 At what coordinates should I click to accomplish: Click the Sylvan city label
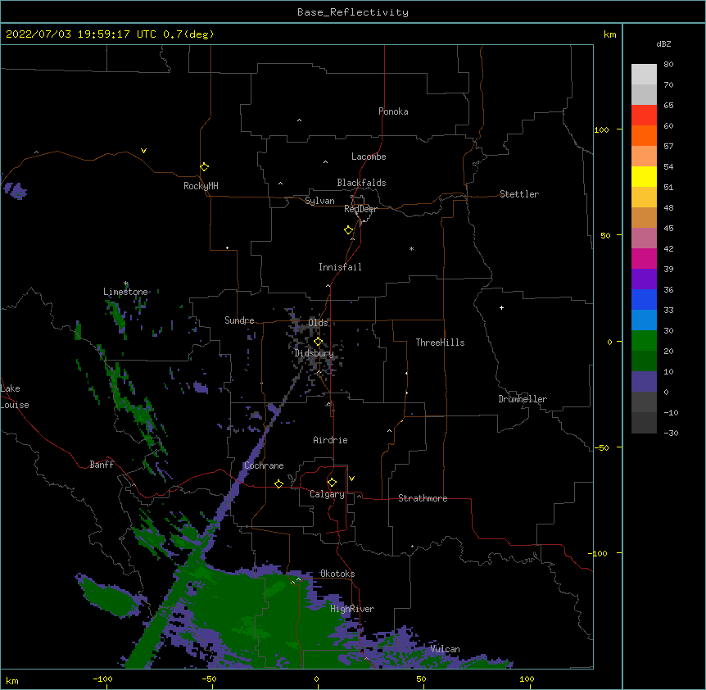pos(319,201)
